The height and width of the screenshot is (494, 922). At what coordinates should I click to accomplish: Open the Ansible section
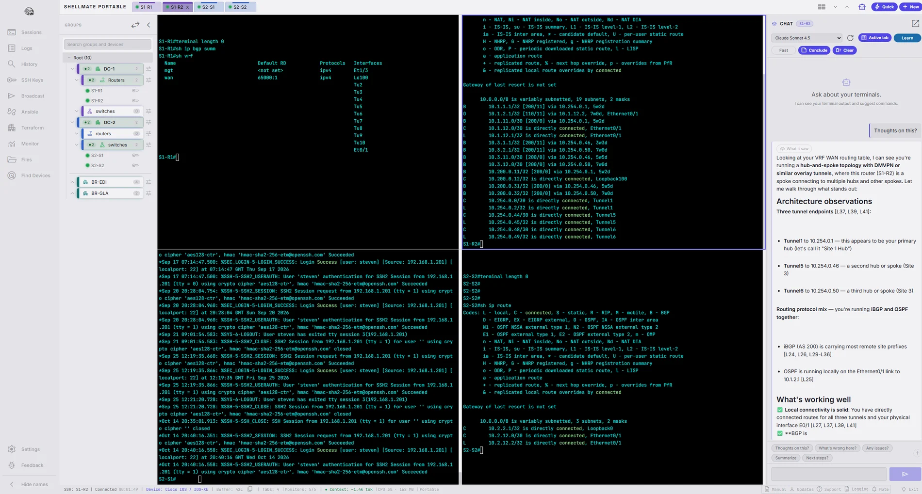point(23,112)
